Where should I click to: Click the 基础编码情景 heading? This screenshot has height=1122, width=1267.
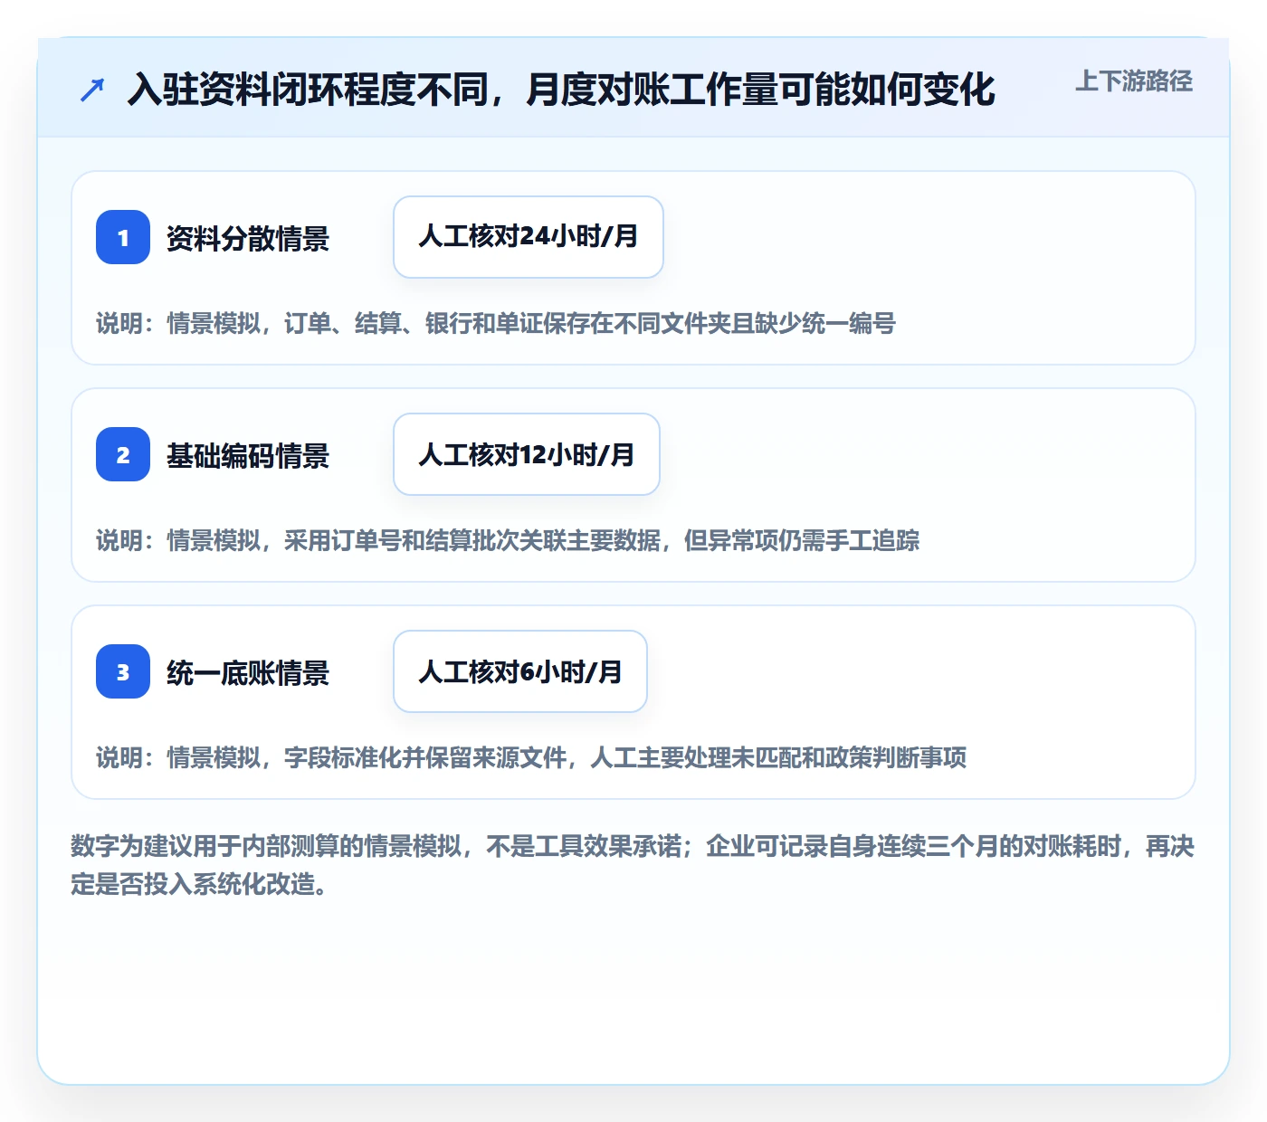click(248, 455)
